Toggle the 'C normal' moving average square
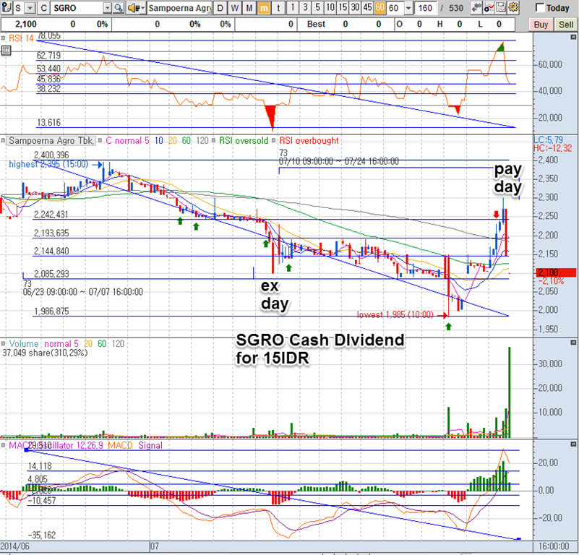Screen dimensions: 579x555 tap(100, 141)
